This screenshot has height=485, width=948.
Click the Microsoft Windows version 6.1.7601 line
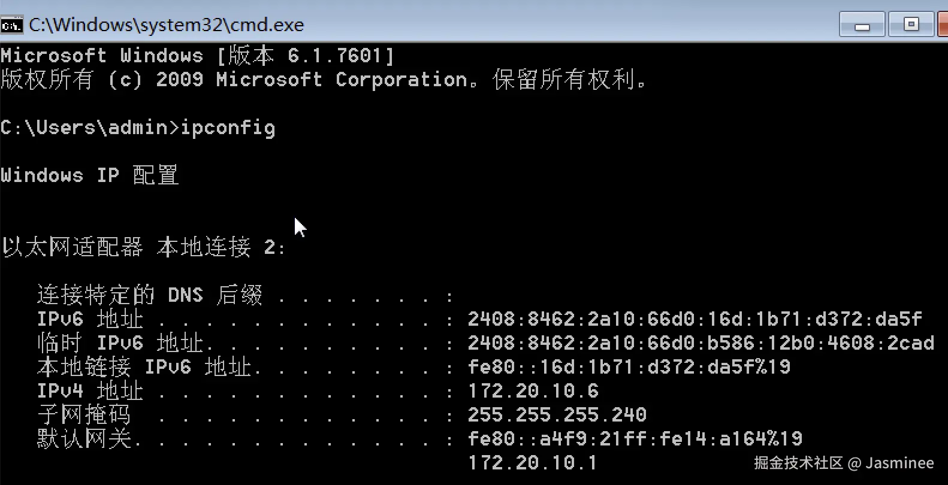(x=197, y=56)
